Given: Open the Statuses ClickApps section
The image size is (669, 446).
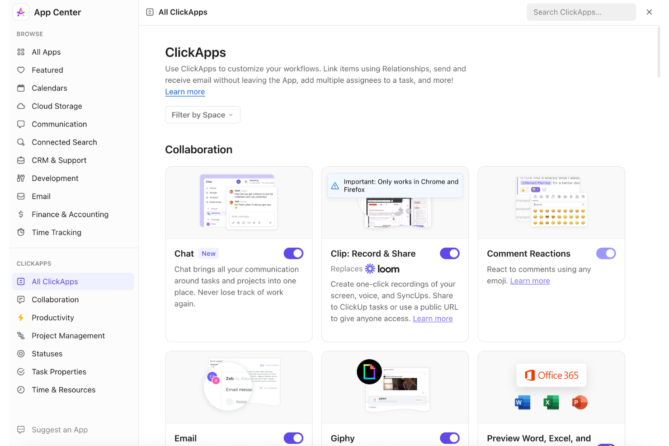Looking at the screenshot, I should [47, 353].
